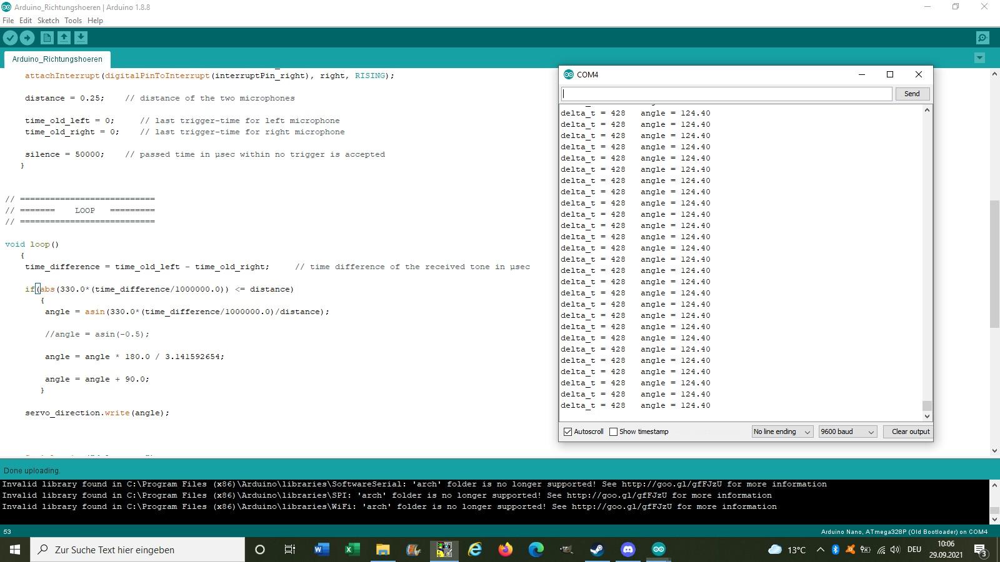Click the 'distance = 0.25;' code line
Screen dimensions: 1000x562
click(64, 98)
